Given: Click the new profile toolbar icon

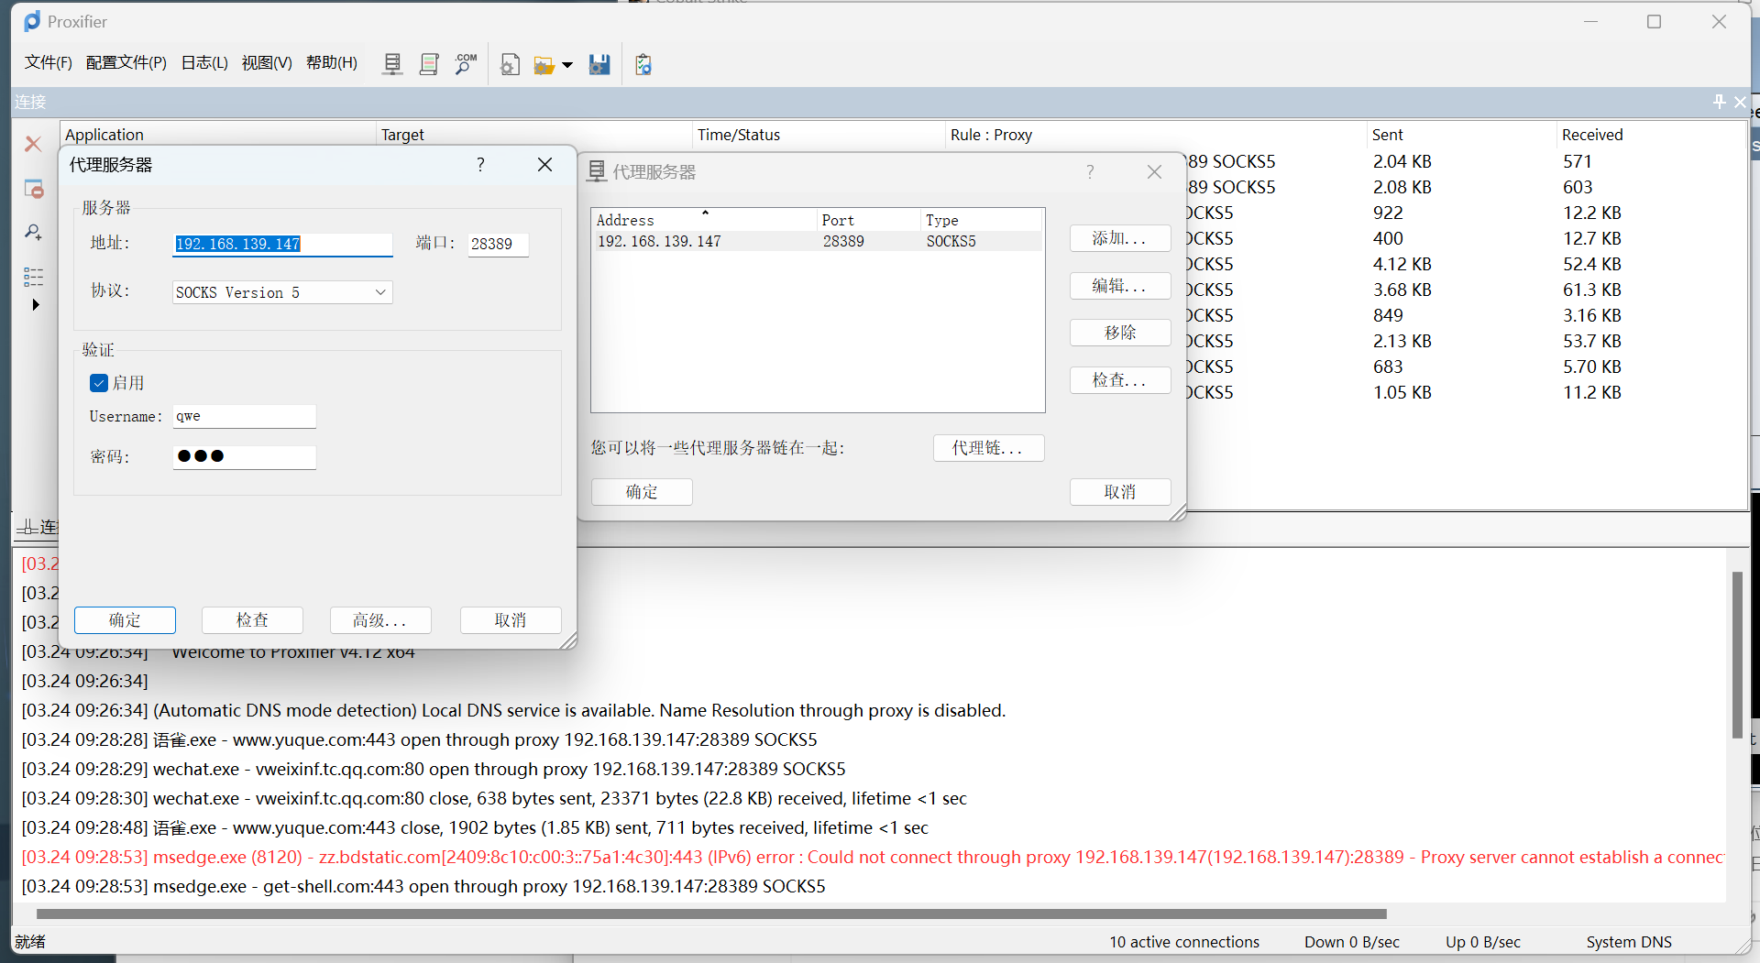Looking at the screenshot, I should 510,64.
